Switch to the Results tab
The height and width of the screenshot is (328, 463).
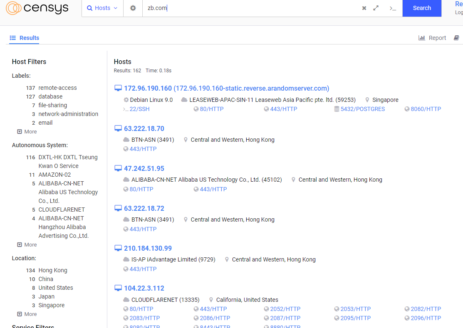pyautogui.click(x=25, y=38)
